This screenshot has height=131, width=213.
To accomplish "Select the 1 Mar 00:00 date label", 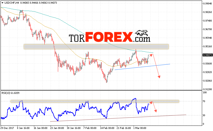I will 140,128.
